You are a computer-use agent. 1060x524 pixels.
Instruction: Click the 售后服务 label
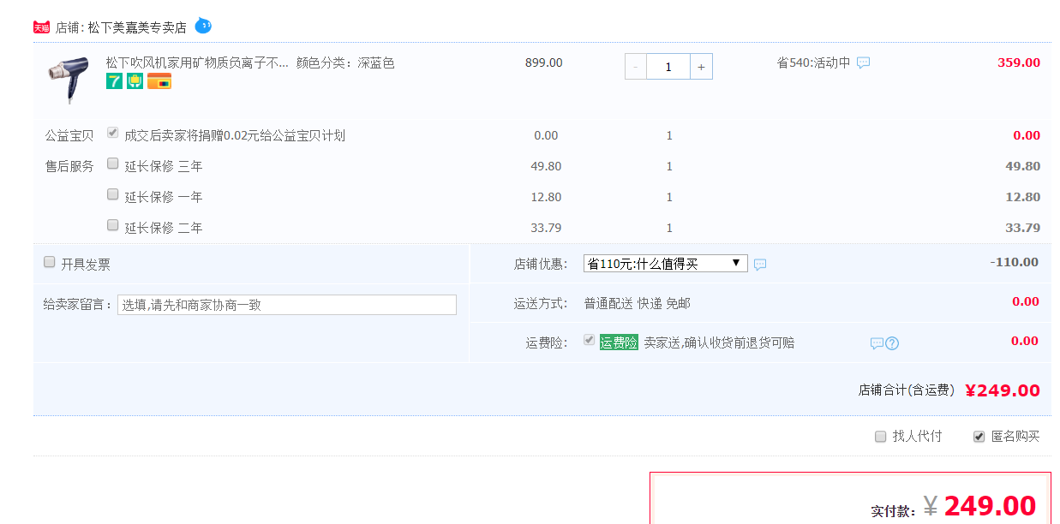[69, 166]
